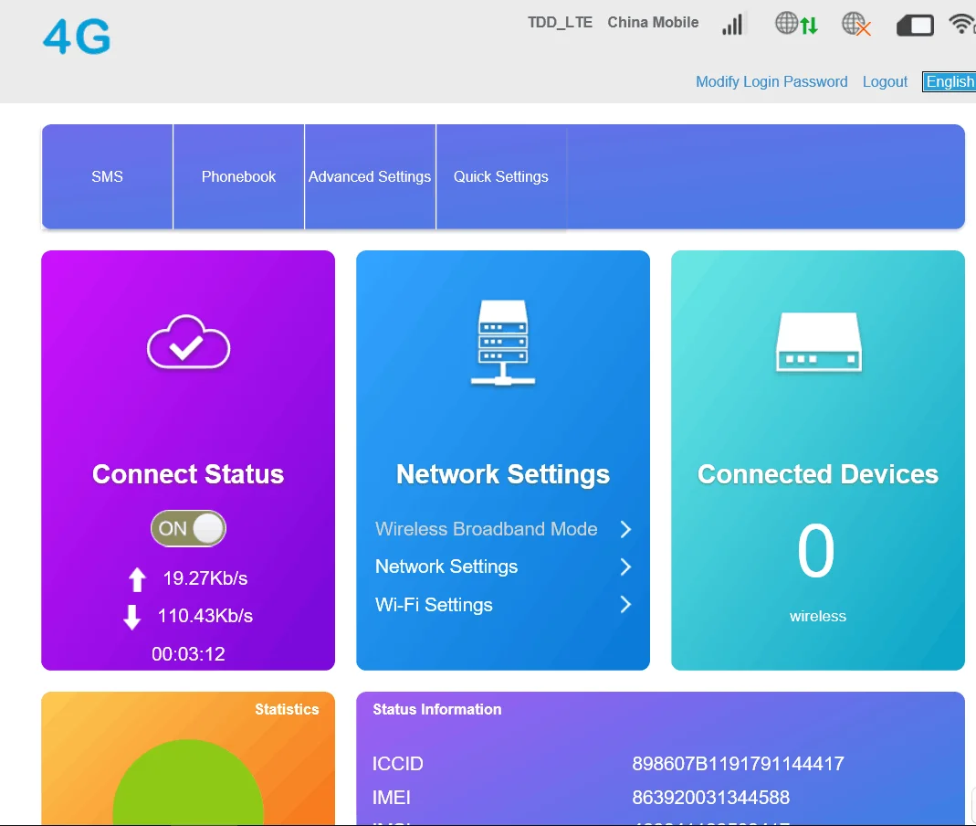Click the router Connected Devices icon

[818, 343]
